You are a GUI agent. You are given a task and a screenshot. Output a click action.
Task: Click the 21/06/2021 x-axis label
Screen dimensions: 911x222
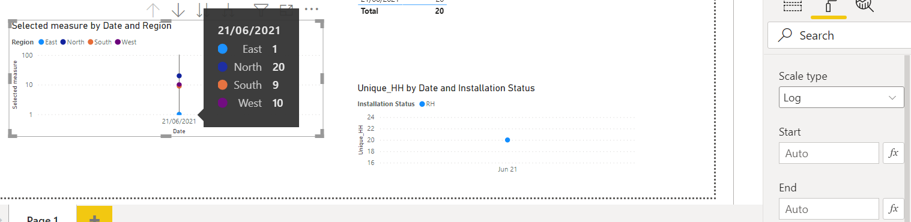click(x=179, y=121)
